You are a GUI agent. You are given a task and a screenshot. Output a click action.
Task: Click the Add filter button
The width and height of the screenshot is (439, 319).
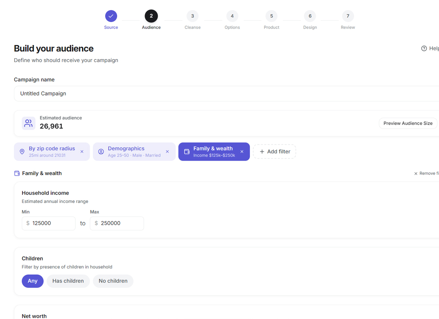(274, 151)
